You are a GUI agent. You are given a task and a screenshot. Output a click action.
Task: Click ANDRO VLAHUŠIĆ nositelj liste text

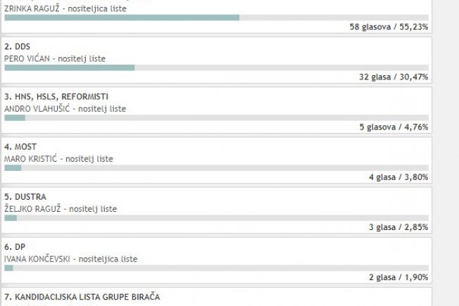coord(65,109)
